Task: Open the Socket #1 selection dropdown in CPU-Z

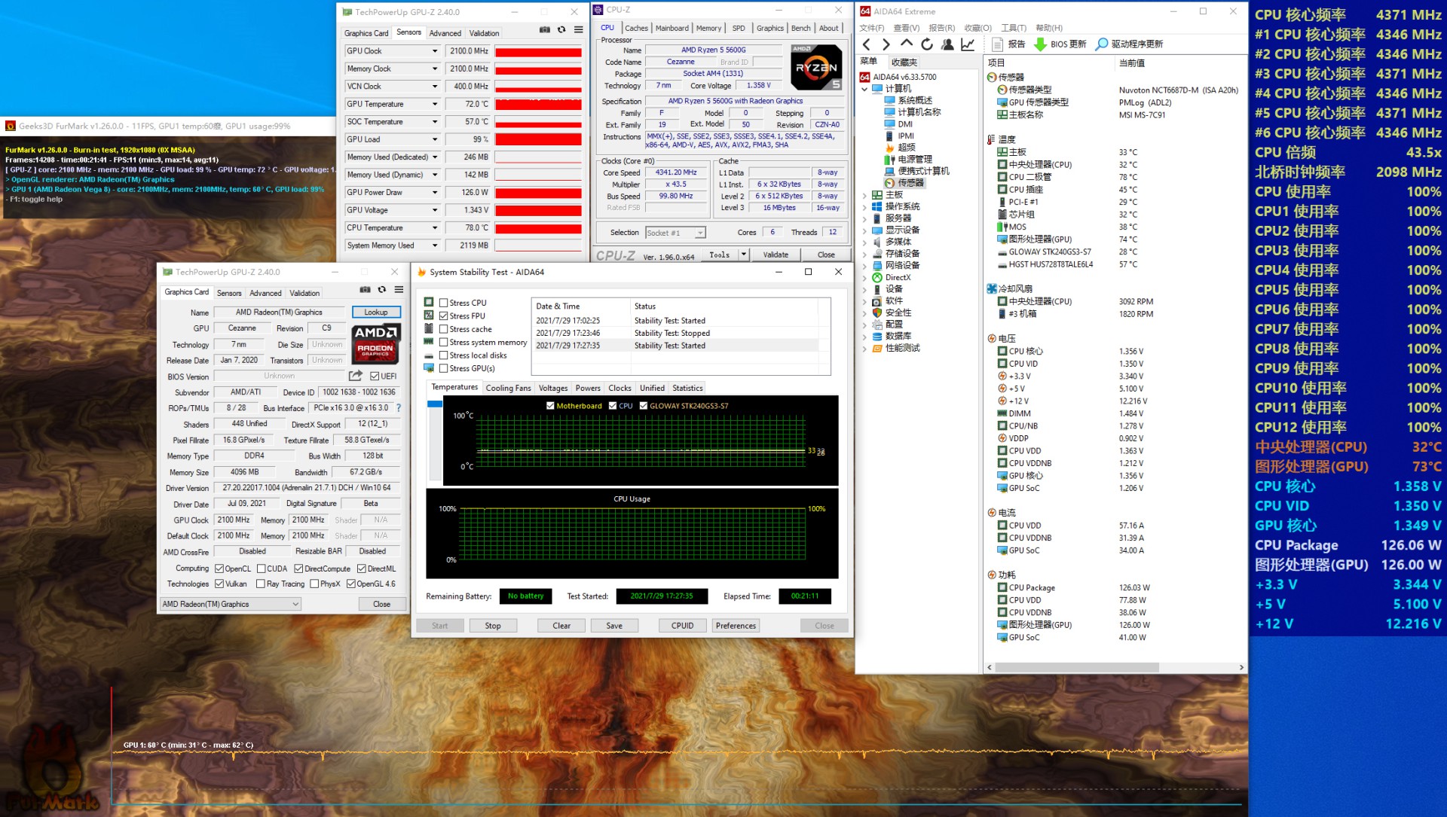Action: pos(699,232)
